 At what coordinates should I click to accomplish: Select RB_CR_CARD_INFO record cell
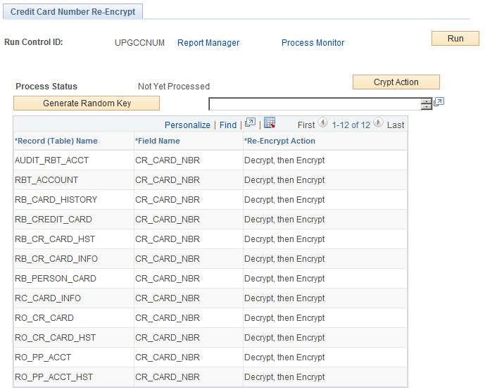pos(74,259)
